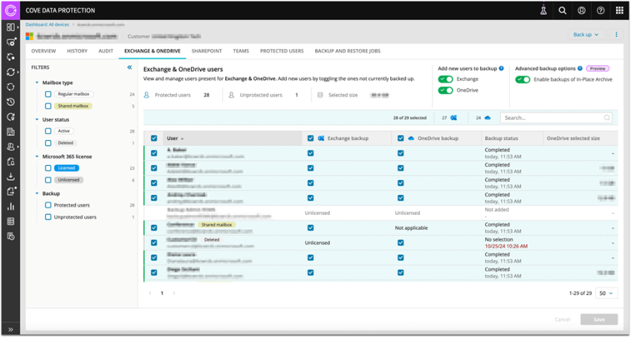The height and width of the screenshot is (338, 631).
Task: Click the Save button
Action: (598, 319)
